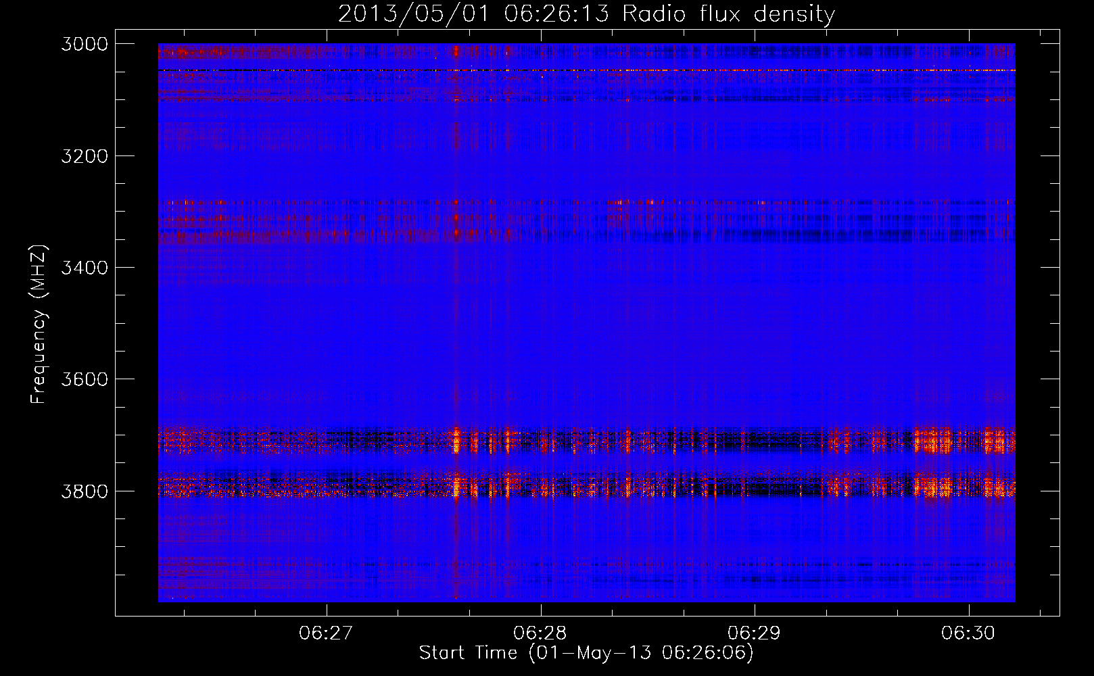This screenshot has width=1094, height=676.
Task: Click the plot title "2013/05/01 06:26:13 Radio flux density"
Action: pos(586,14)
